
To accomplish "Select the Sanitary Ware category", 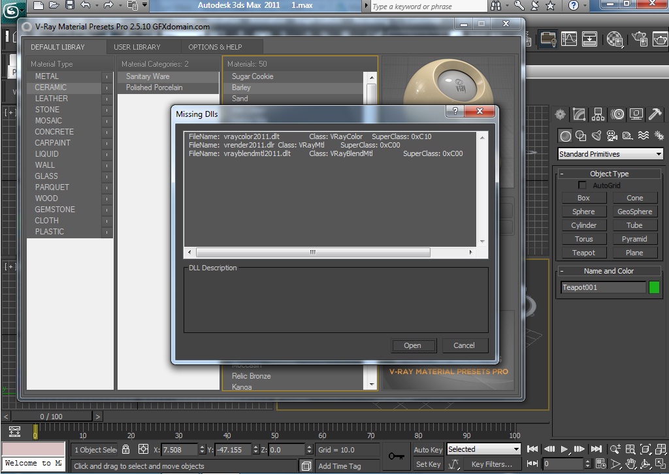I will pyautogui.click(x=168, y=76).
